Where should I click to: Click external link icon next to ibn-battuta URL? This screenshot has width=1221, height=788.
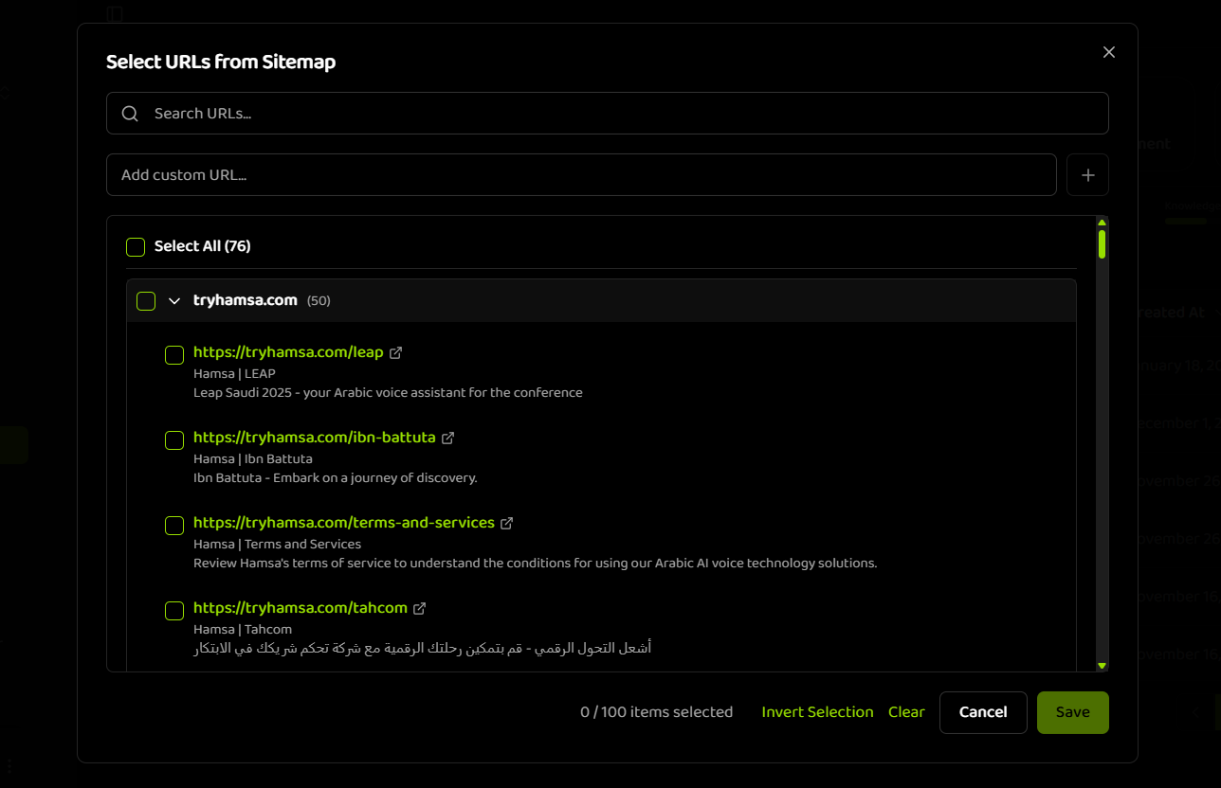pyautogui.click(x=447, y=438)
